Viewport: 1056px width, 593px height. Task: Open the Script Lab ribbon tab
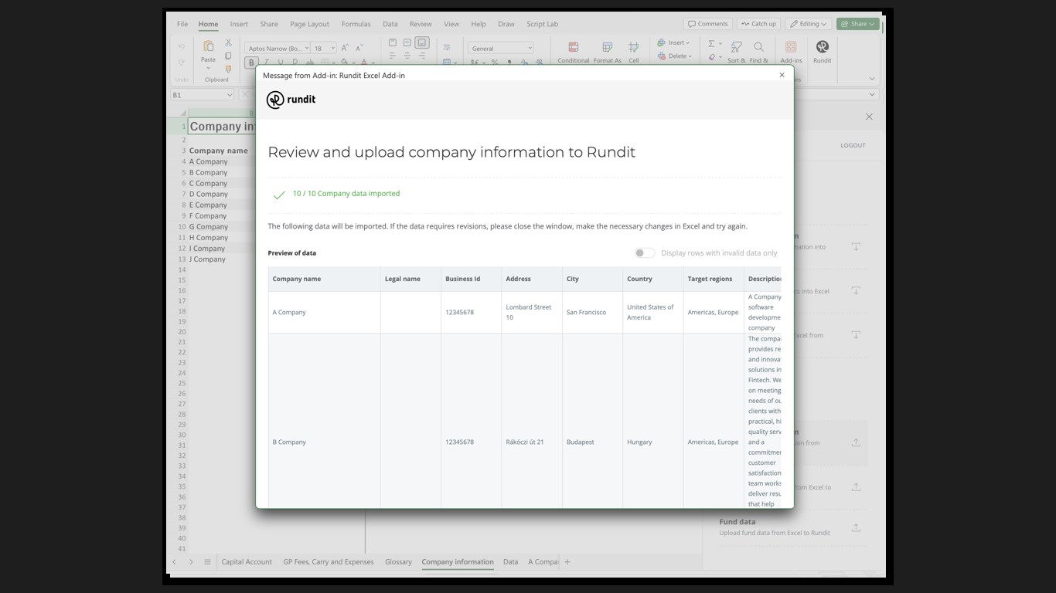[542, 24]
